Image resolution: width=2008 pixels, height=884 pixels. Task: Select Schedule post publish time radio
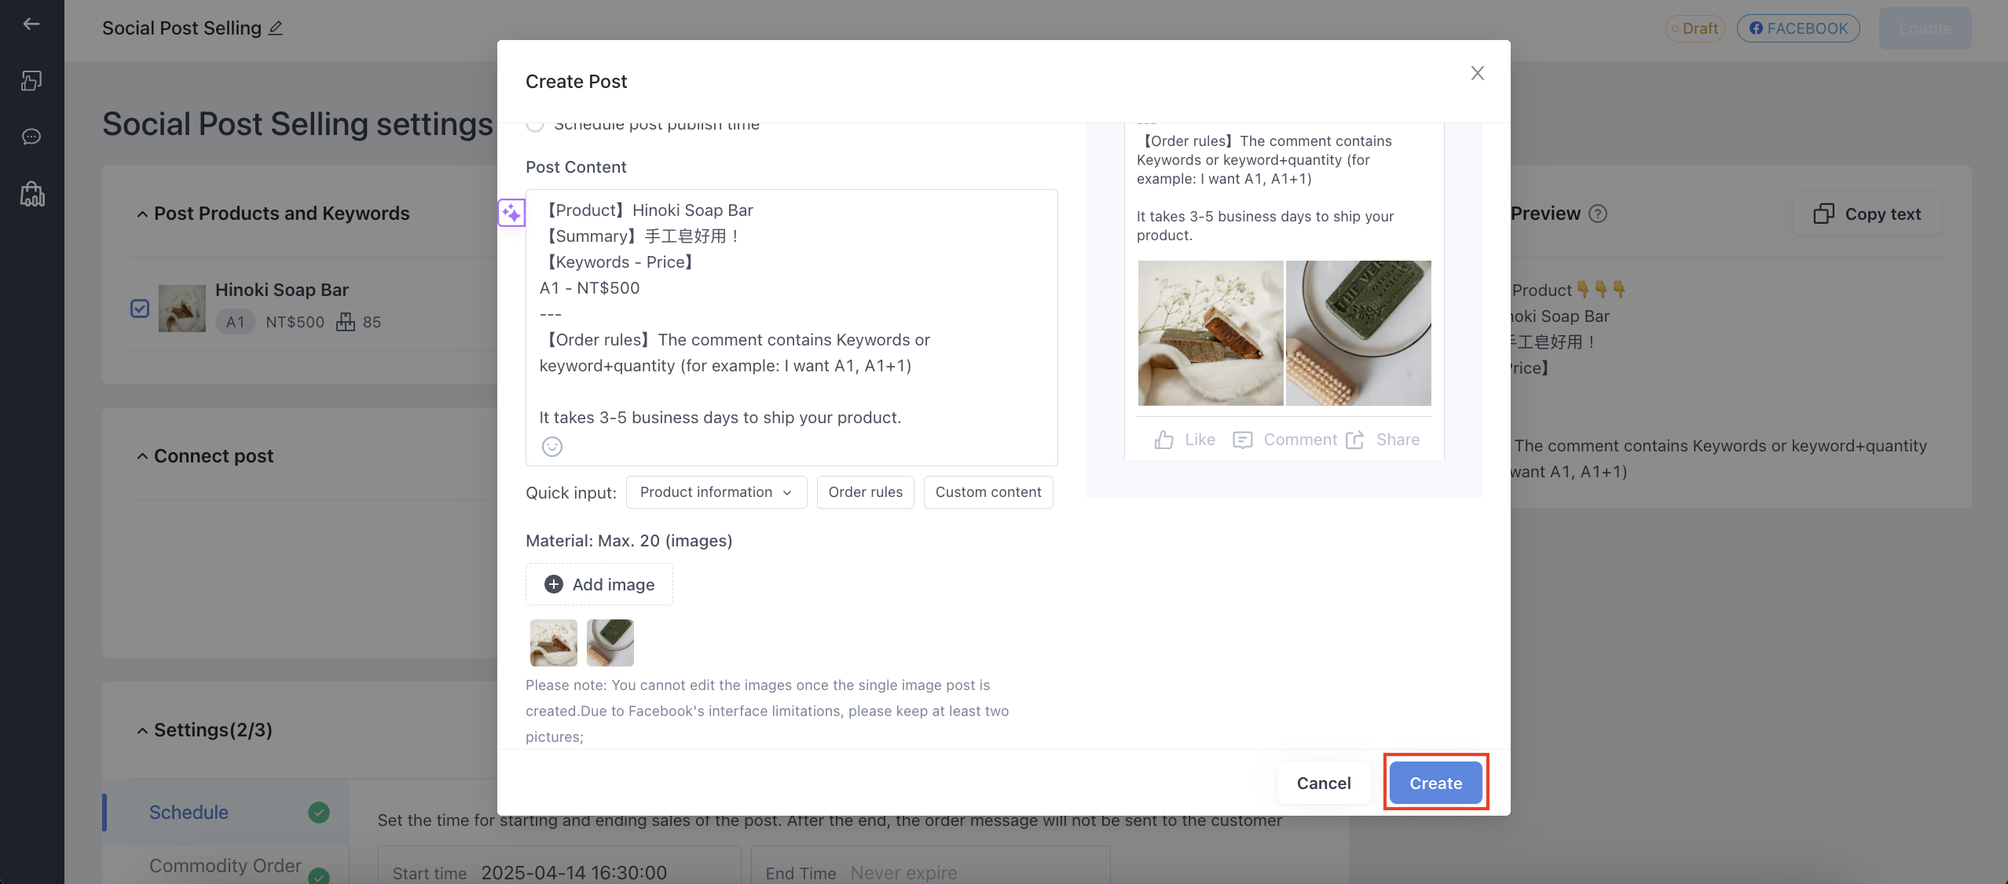[535, 124]
